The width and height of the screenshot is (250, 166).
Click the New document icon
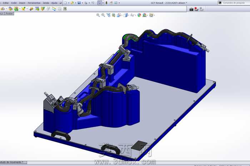(x=65, y=3)
